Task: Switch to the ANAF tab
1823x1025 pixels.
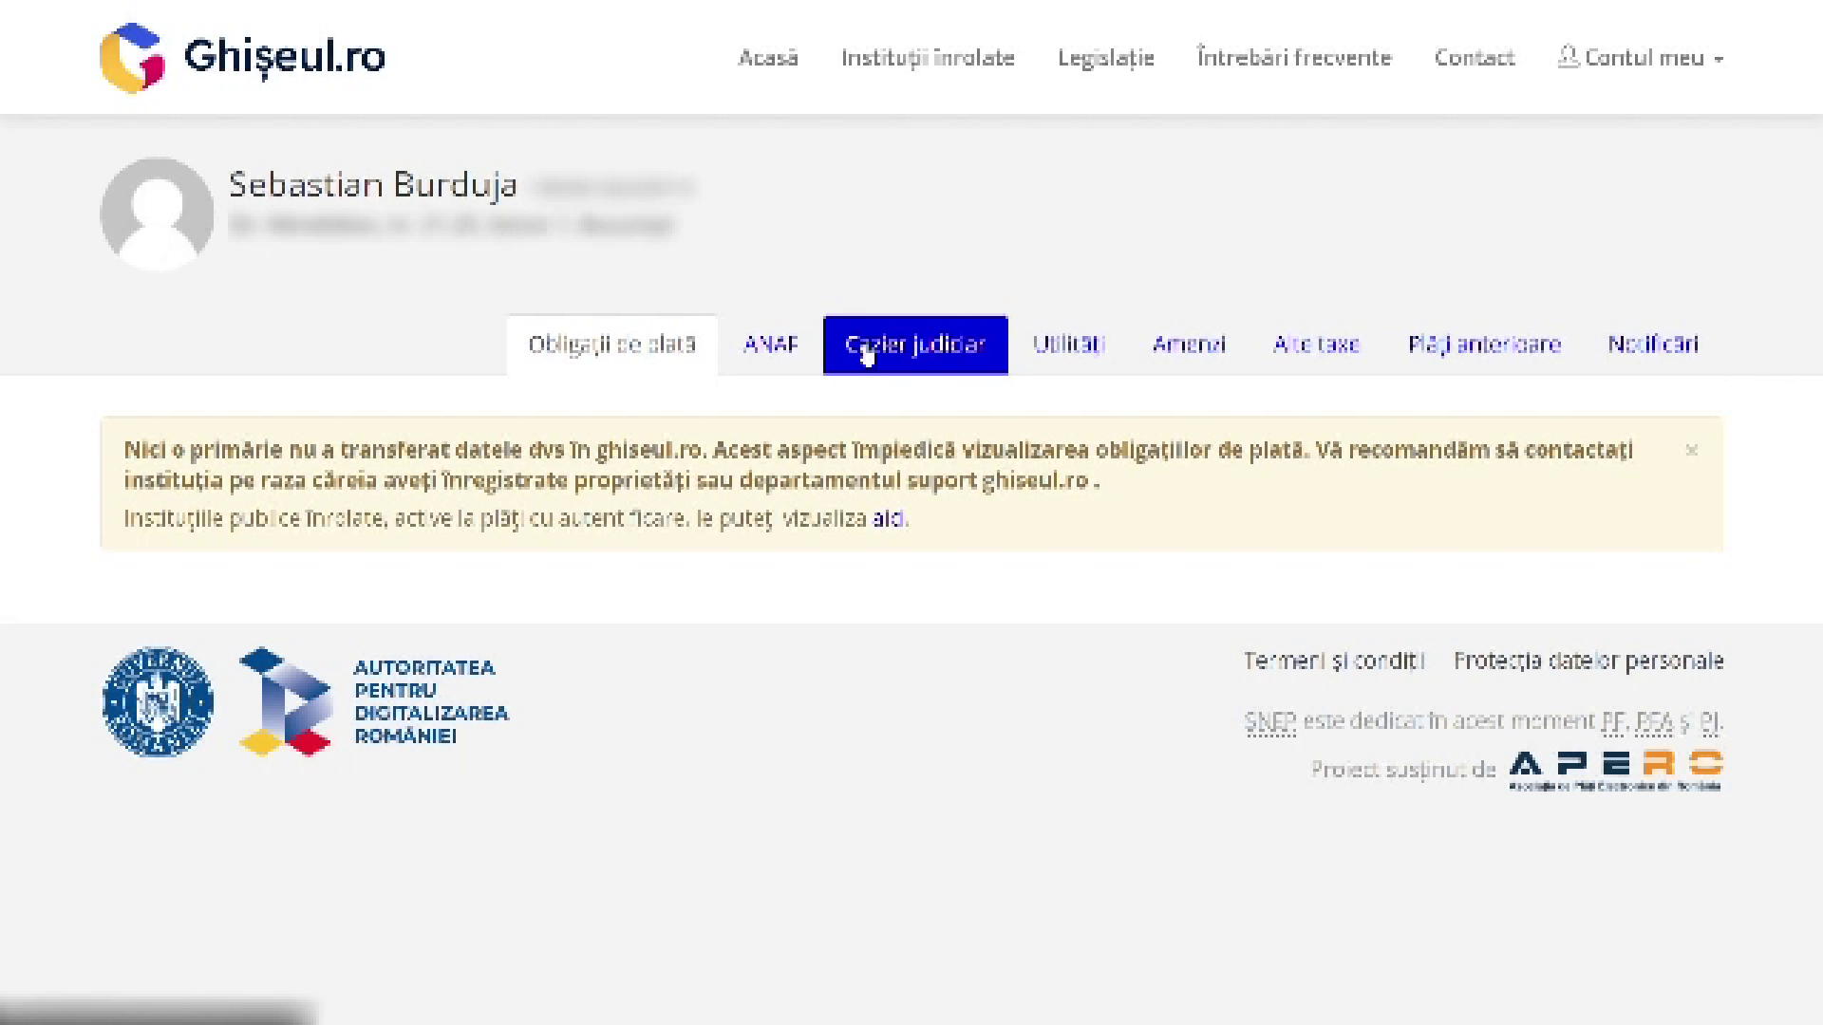Action: [x=770, y=345]
